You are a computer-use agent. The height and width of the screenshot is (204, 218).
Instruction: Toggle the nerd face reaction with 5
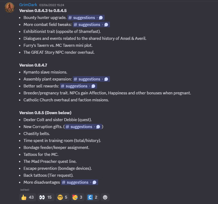[62, 197]
